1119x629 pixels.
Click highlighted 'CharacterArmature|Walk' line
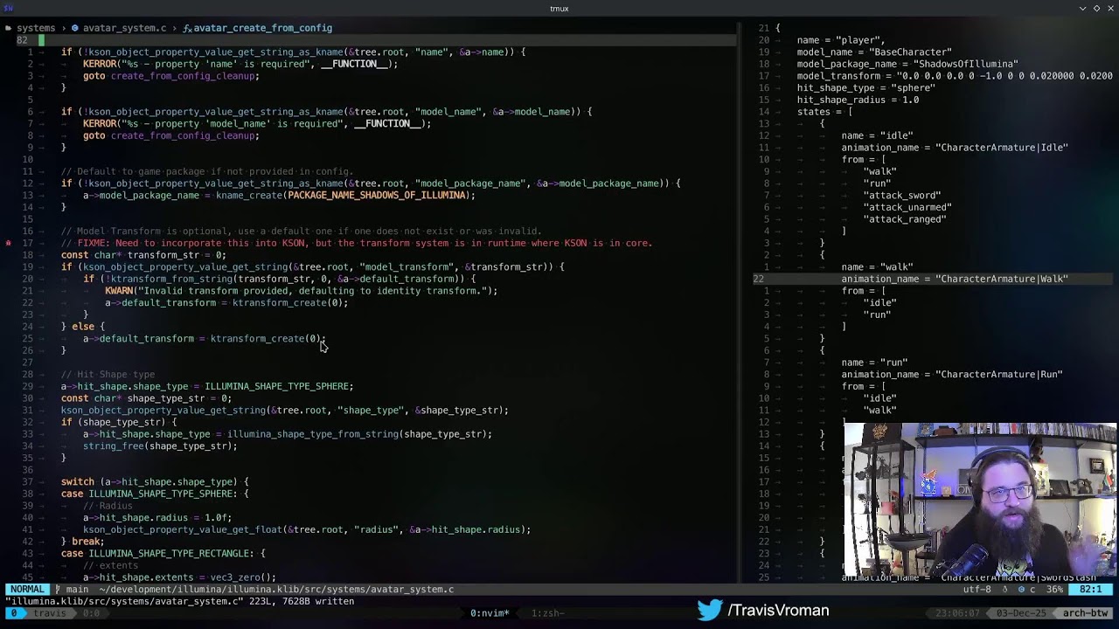point(955,280)
